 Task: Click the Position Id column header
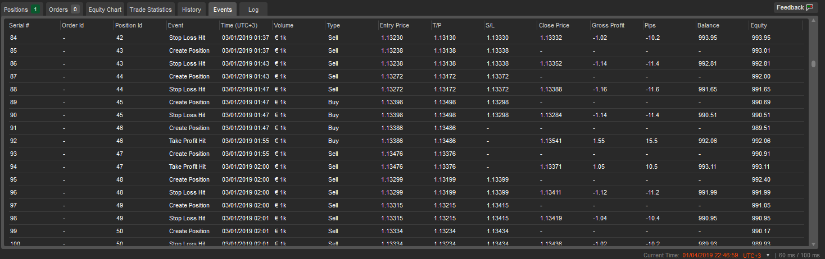coord(129,25)
